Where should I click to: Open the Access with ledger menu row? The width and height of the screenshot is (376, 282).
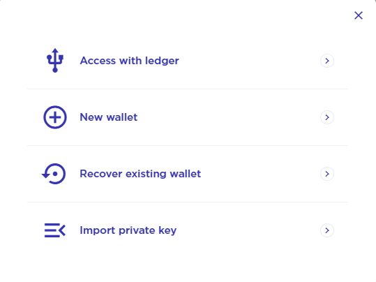pyautogui.click(x=188, y=61)
